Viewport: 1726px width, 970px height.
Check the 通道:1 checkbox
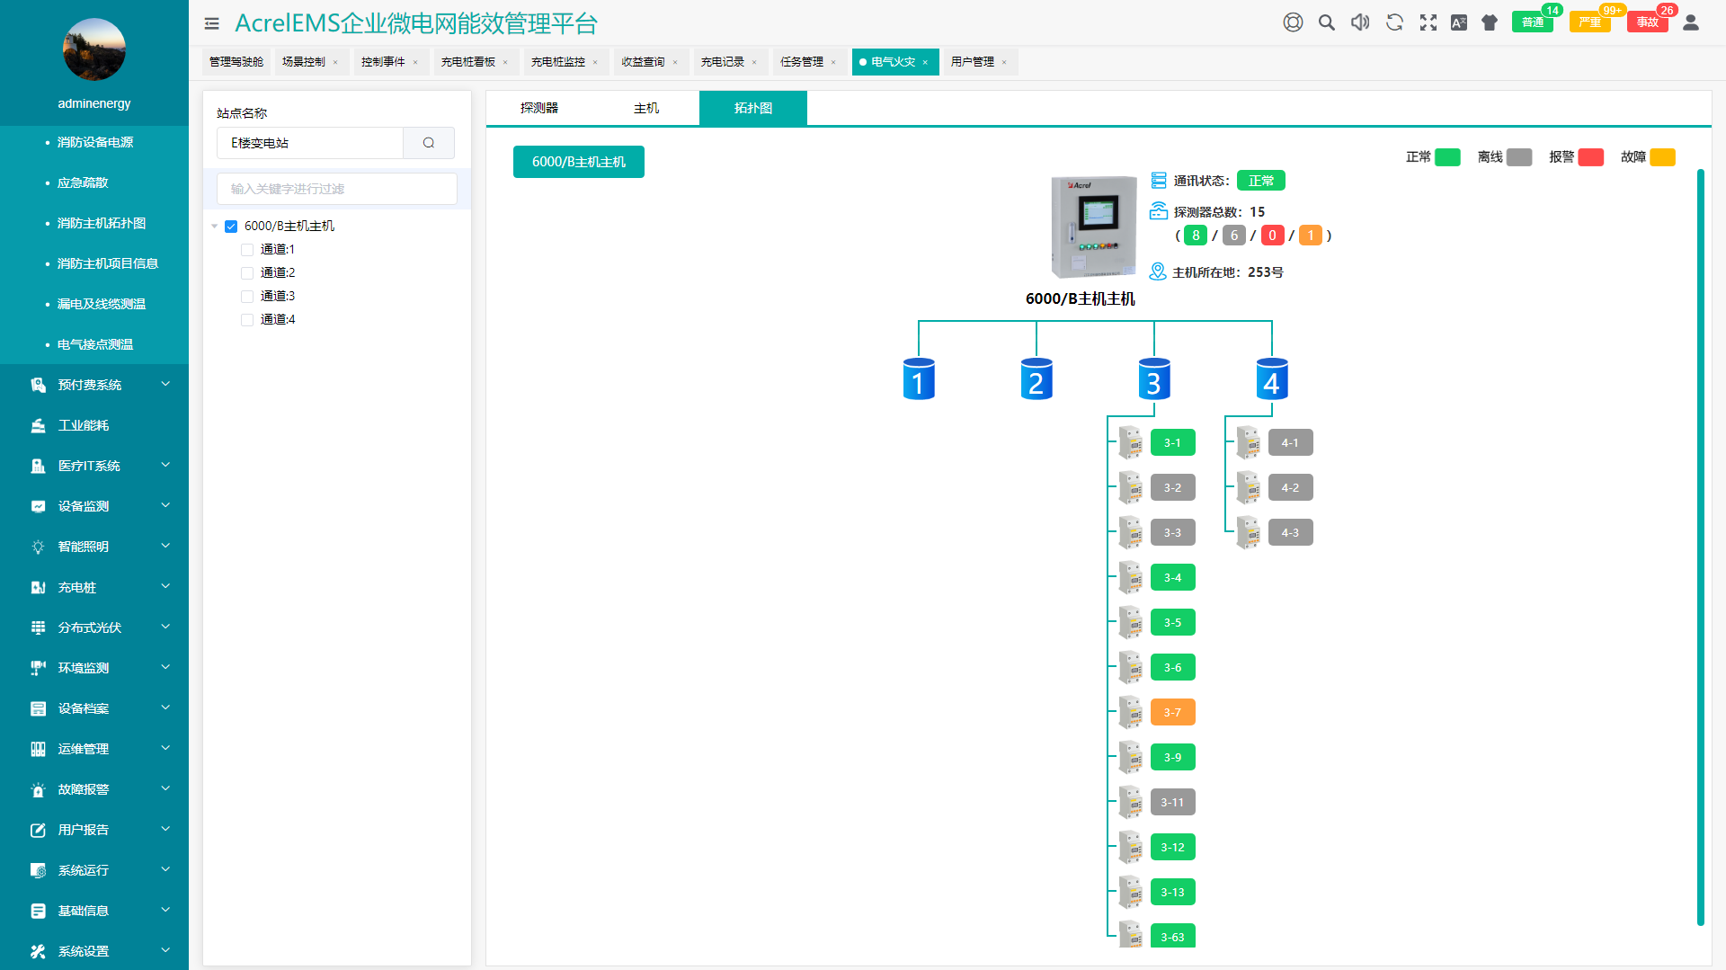point(247,250)
